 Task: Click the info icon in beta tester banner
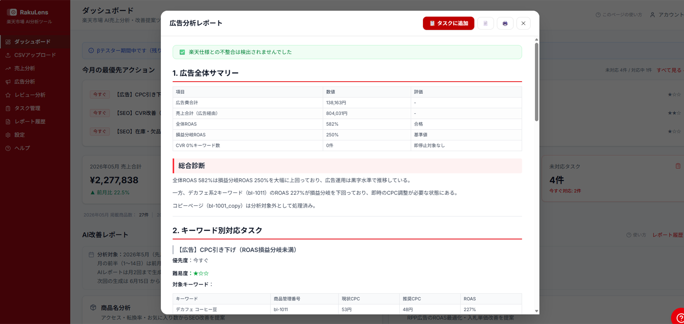[91, 51]
